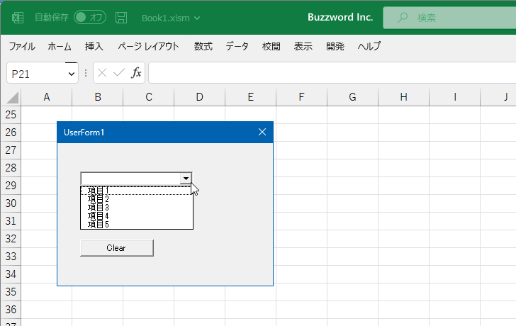Open the ホーム ribbon tab

(60, 46)
